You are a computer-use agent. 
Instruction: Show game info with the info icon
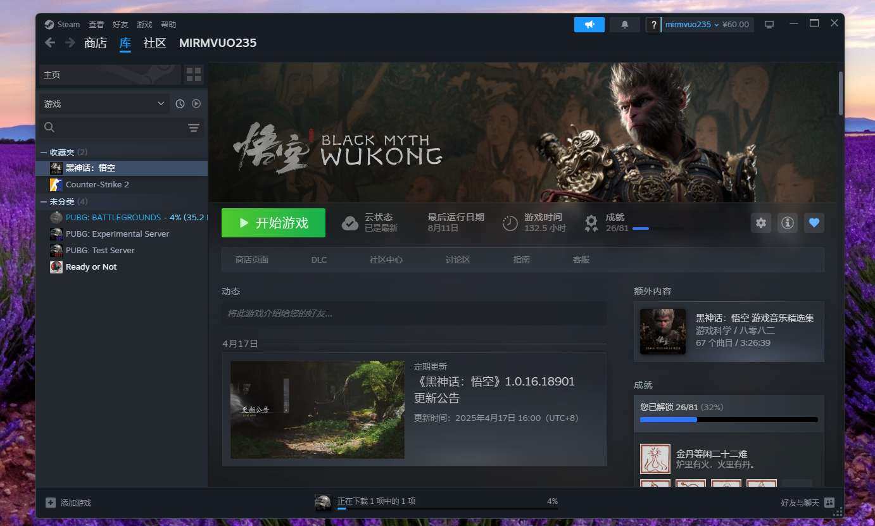point(787,223)
